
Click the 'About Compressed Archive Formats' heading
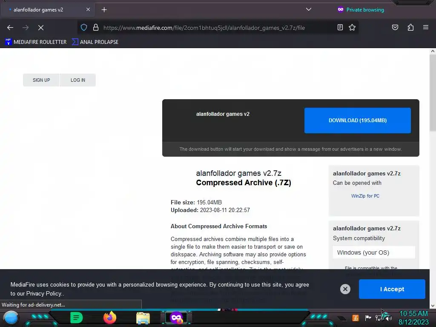point(219,227)
